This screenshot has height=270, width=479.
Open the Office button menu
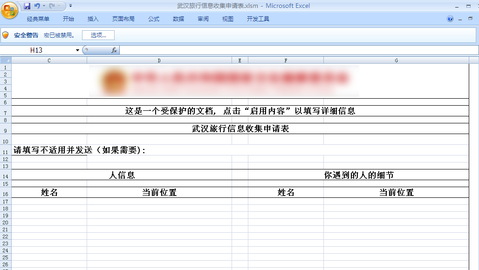9,9
